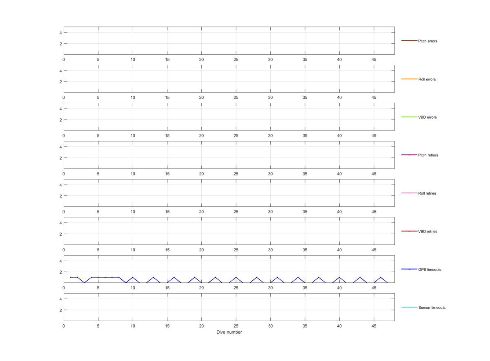Click the GPS timeouts peak at dive 40

click(339, 277)
